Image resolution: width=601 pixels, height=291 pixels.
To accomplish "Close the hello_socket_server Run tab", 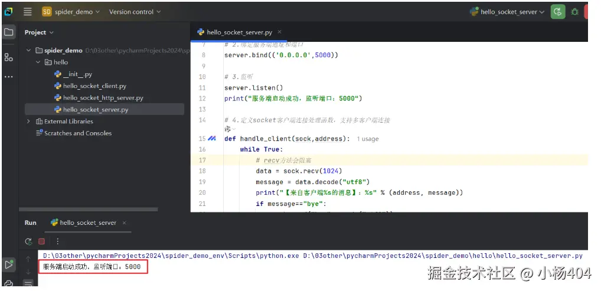I will click(x=124, y=223).
